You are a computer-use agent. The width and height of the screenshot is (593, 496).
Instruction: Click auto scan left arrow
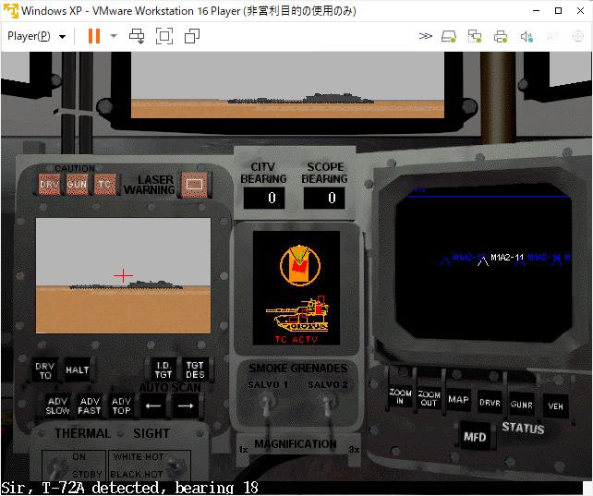[153, 406]
